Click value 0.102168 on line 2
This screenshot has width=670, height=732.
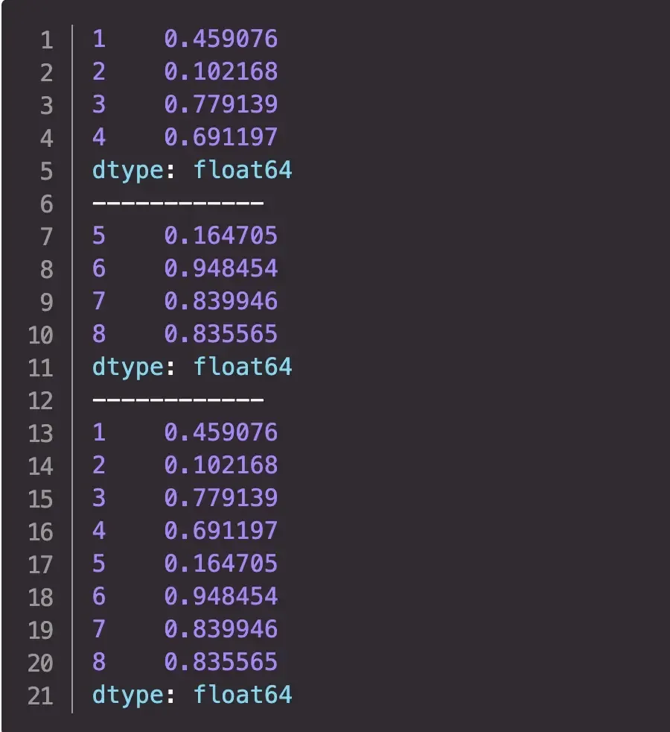coord(221,72)
